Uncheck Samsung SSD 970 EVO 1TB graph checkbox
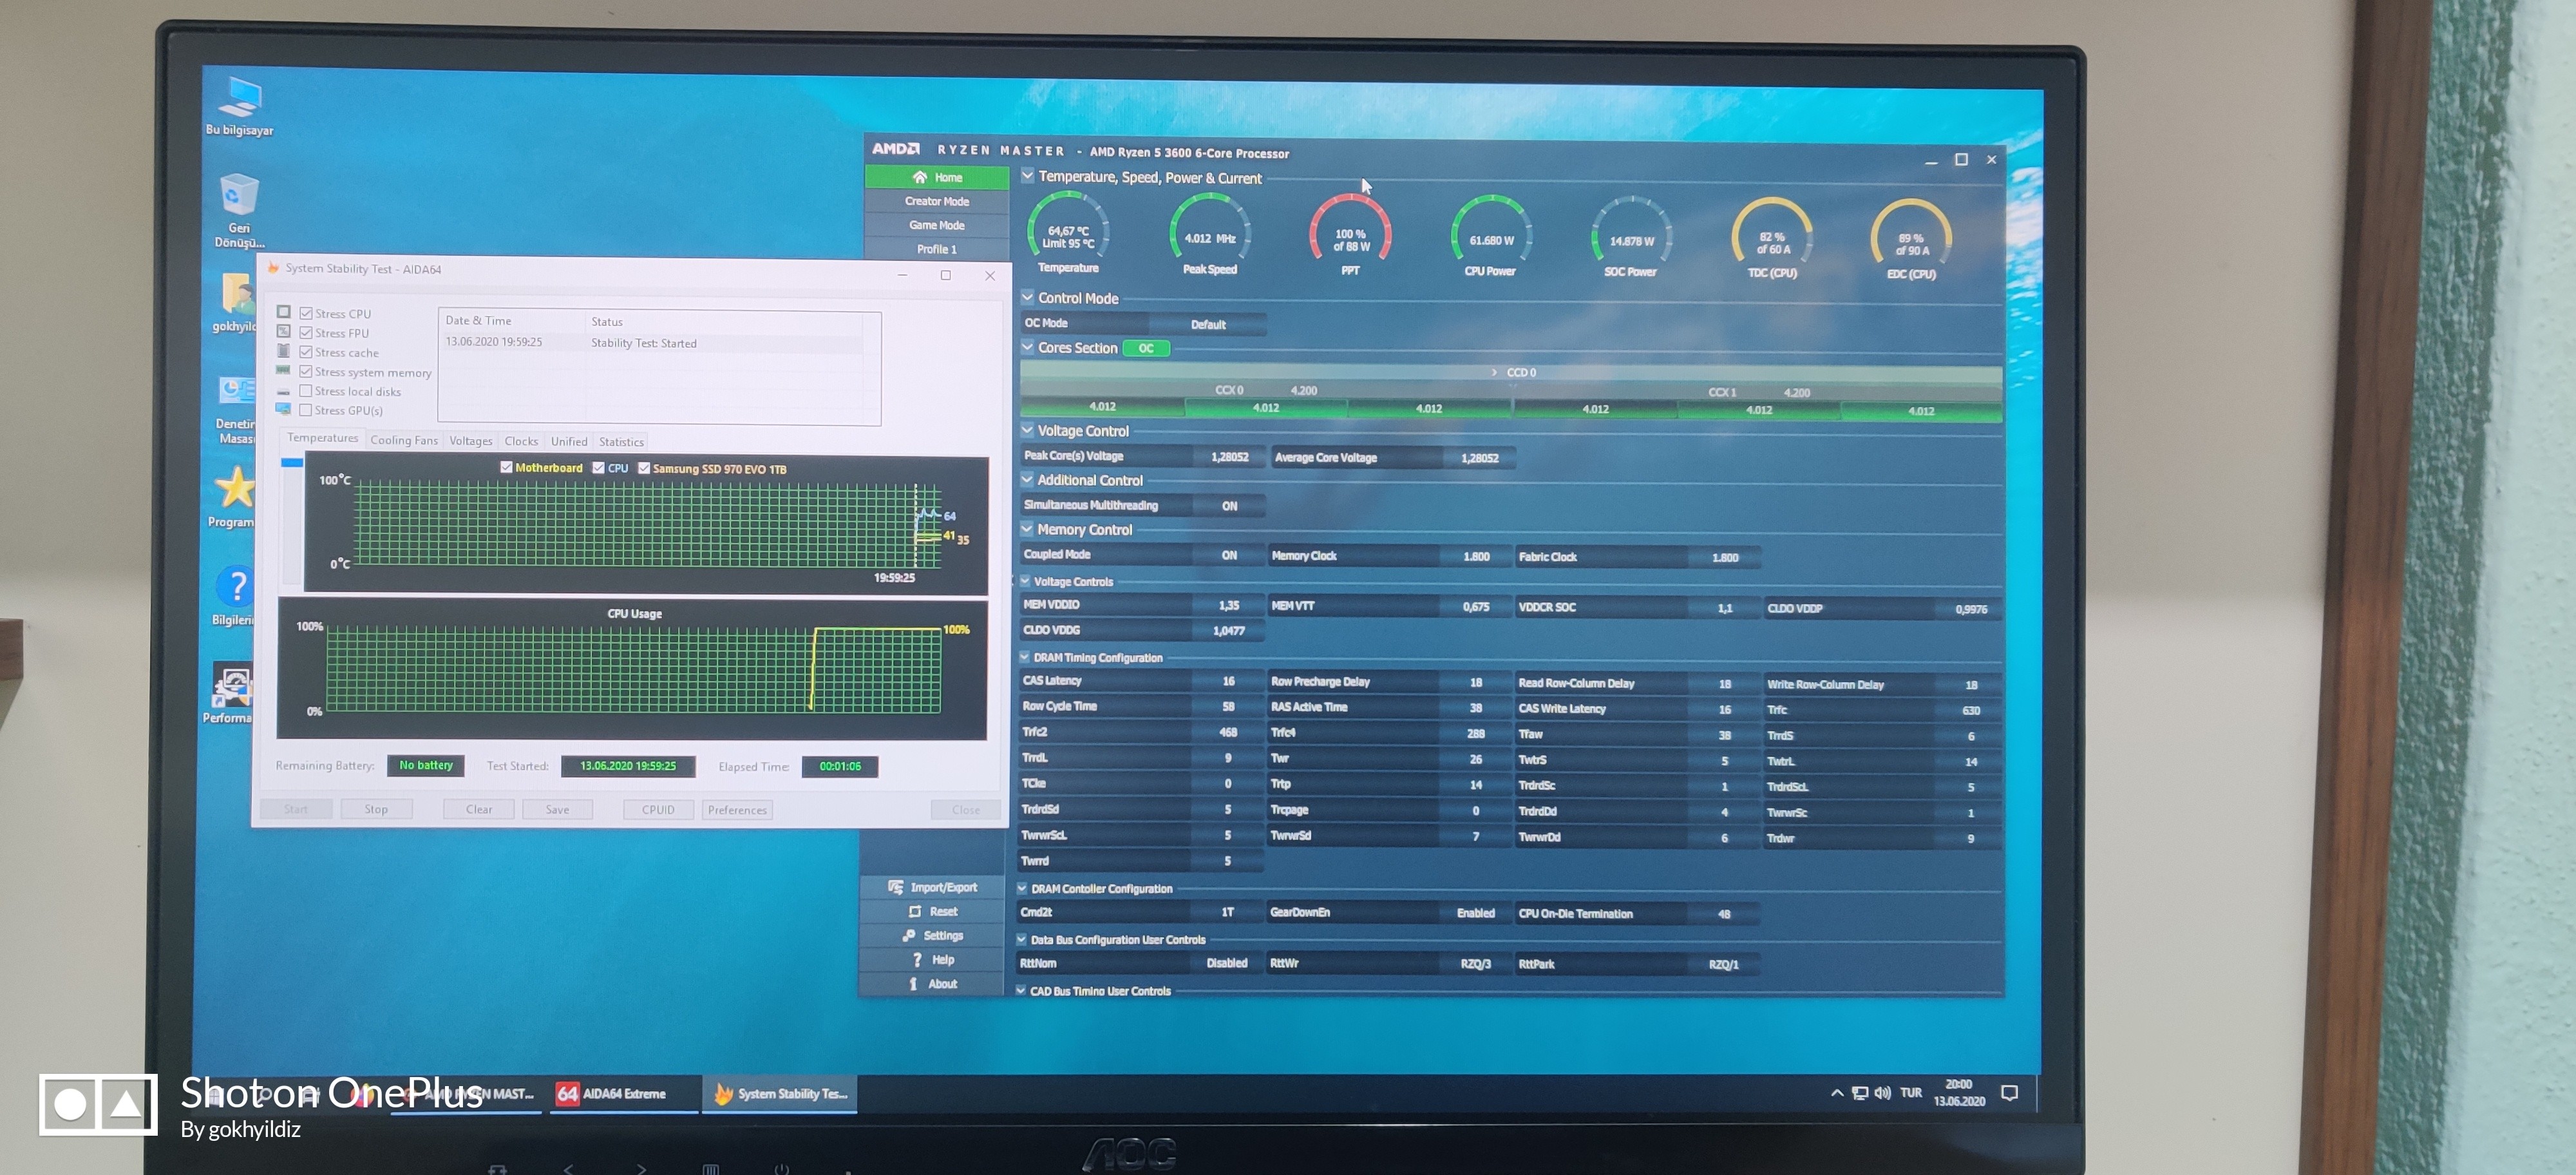This screenshot has width=2576, height=1175. [644, 468]
